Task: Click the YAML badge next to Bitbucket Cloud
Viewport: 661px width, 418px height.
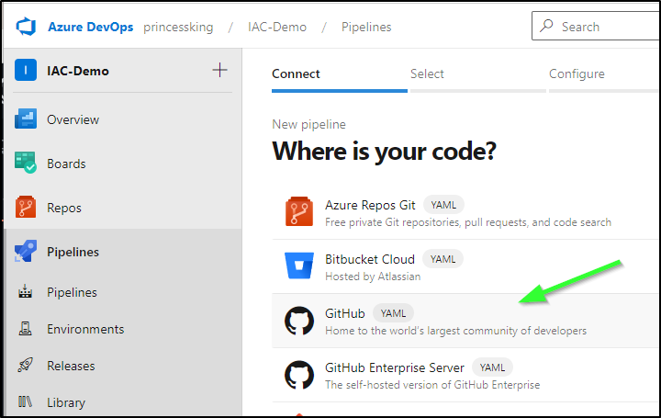Action: [443, 259]
